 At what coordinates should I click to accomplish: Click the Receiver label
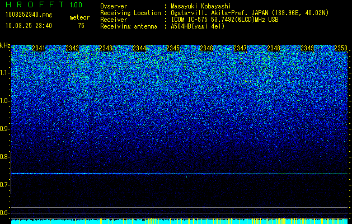click(x=114, y=20)
